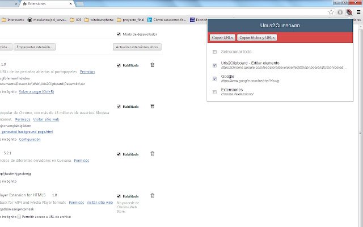Click the grey round extension icon beside star

tap(340, 12)
